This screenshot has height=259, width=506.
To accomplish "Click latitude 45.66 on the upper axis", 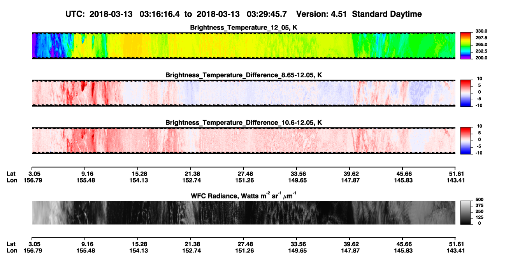I will pyautogui.click(x=404, y=174).
